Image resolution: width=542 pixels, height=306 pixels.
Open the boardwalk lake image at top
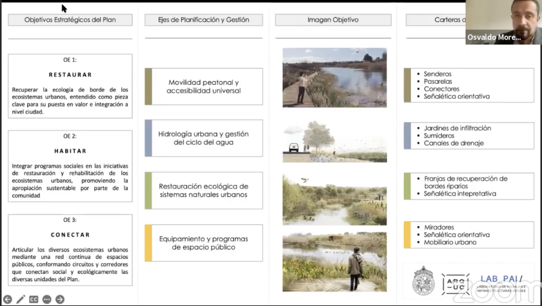click(x=334, y=78)
